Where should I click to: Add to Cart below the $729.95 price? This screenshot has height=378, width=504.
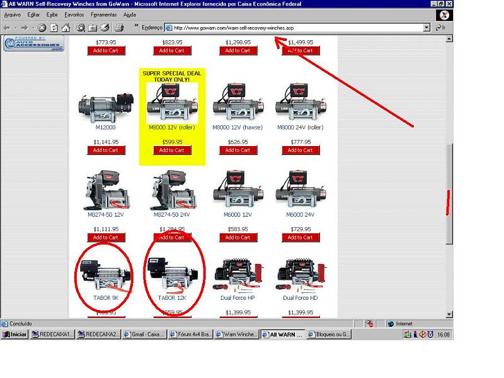301,238
